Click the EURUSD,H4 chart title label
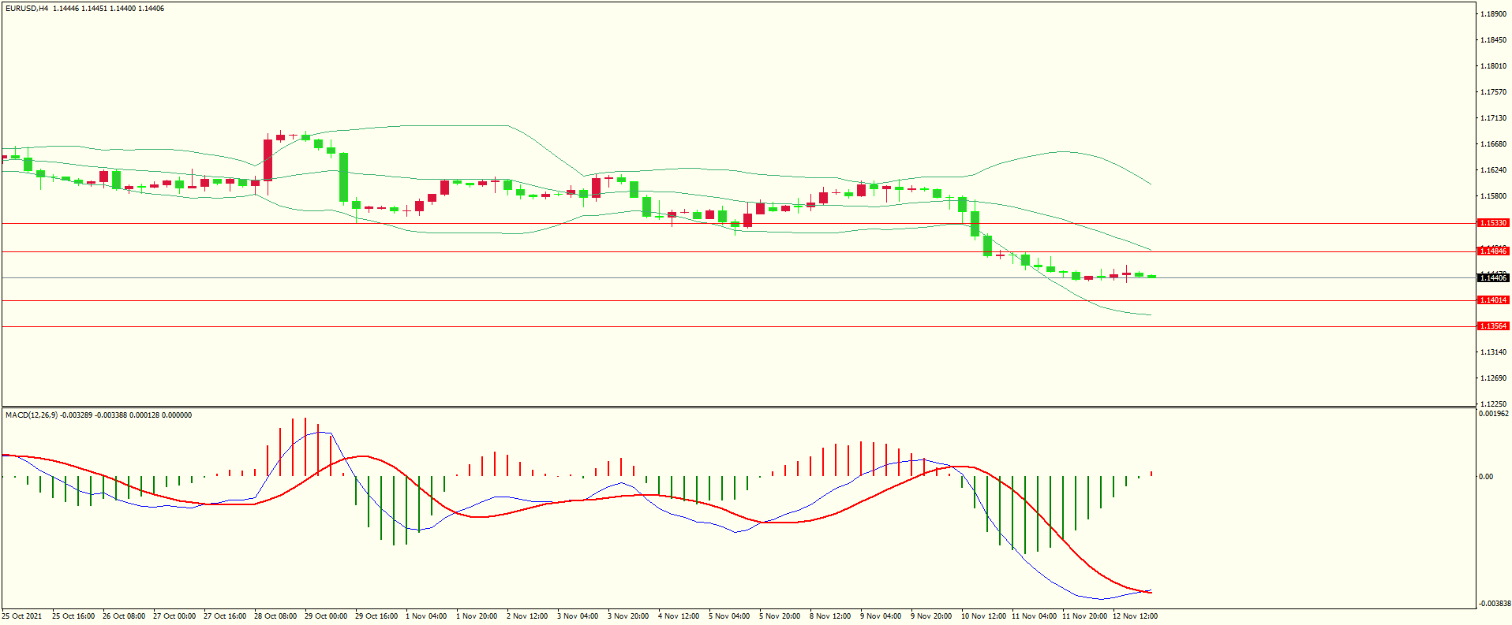 tap(26, 9)
